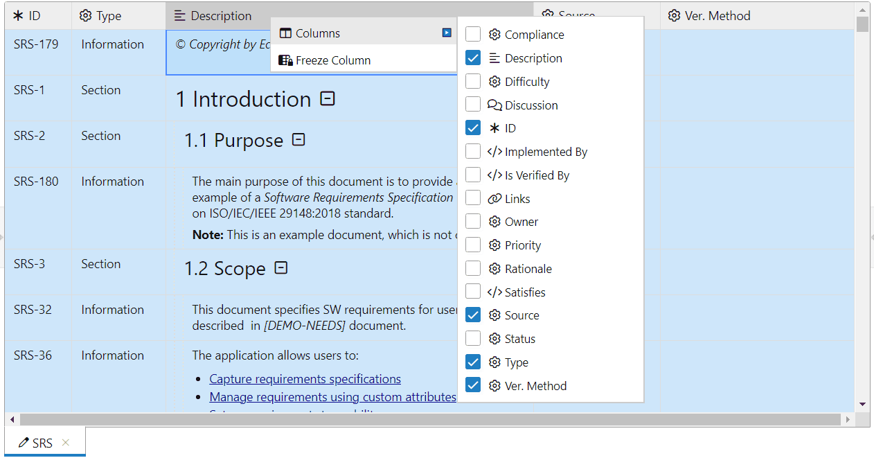The width and height of the screenshot is (874, 458).
Task: Enable the Rationale column checkbox
Action: (473, 269)
